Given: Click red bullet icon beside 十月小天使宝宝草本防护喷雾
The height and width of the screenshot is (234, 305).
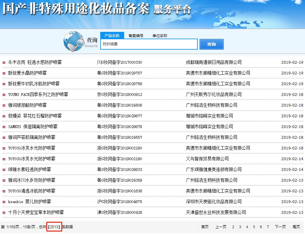Looking at the screenshot, I should (4, 213).
